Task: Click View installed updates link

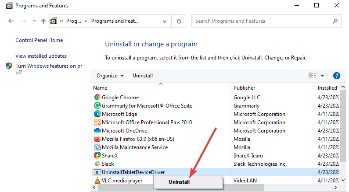Action: [41, 56]
